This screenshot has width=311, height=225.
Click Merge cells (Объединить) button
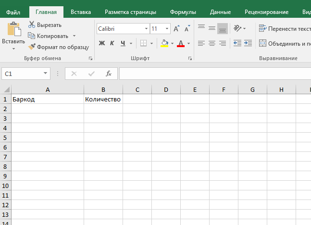click(285, 43)
